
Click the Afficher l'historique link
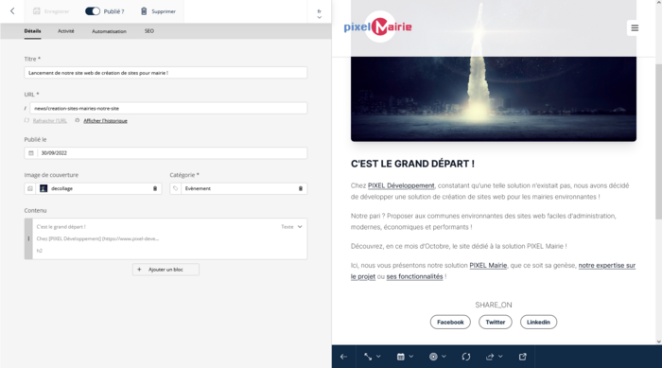(x=105, y=121)
